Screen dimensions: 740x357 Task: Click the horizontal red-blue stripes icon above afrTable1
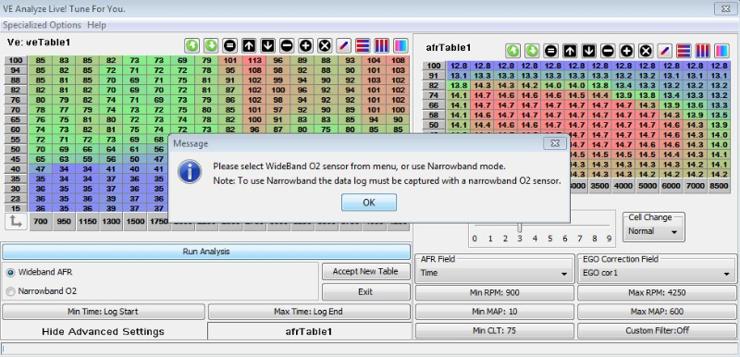click(684, 51)
